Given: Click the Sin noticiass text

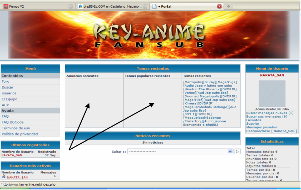Looking at the screenshot, I should click(153, 142).
